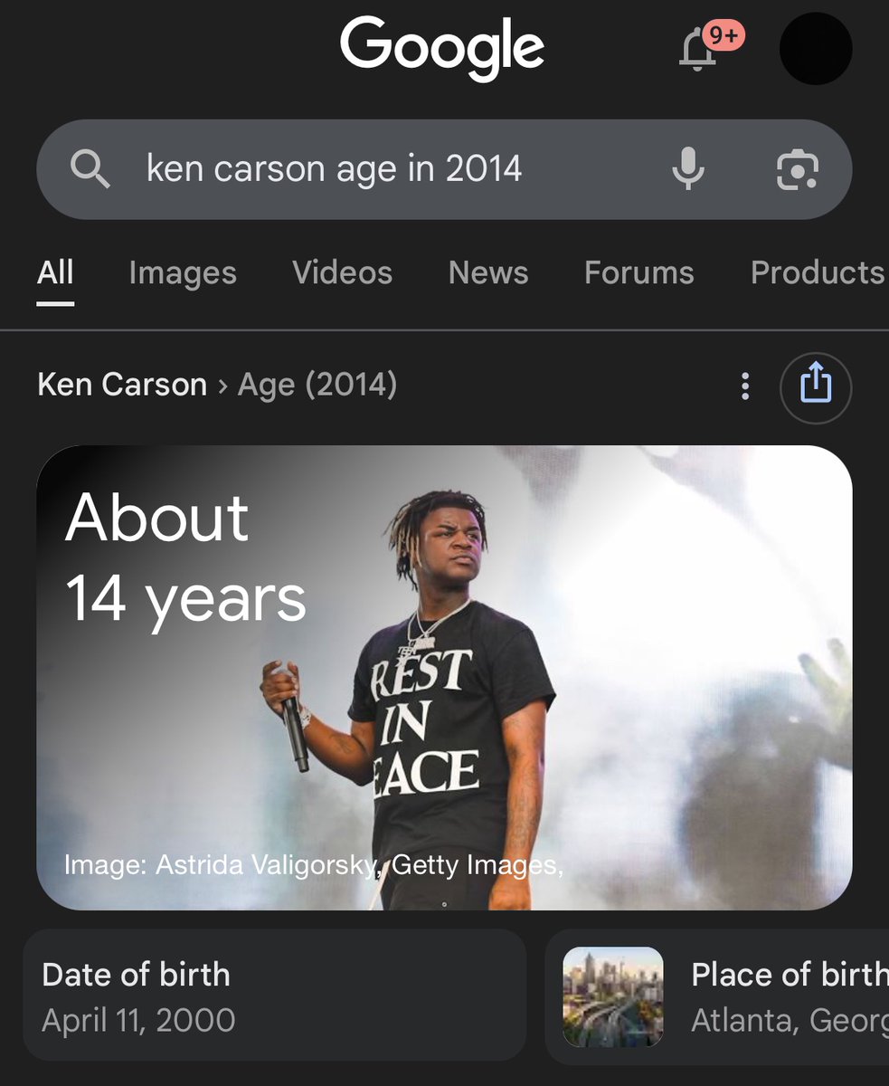Open the Place of birth card
This screenshot has width=889, height=1086.
(717, 996)
